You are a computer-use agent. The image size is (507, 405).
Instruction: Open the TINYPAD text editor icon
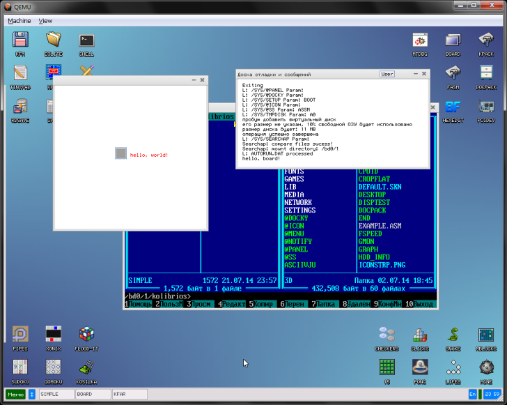pyautogui.click(x=20, y=77)
